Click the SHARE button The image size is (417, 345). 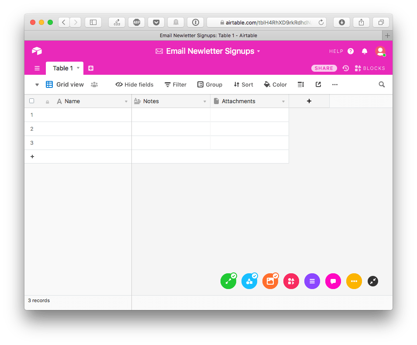tap(324, 68)
